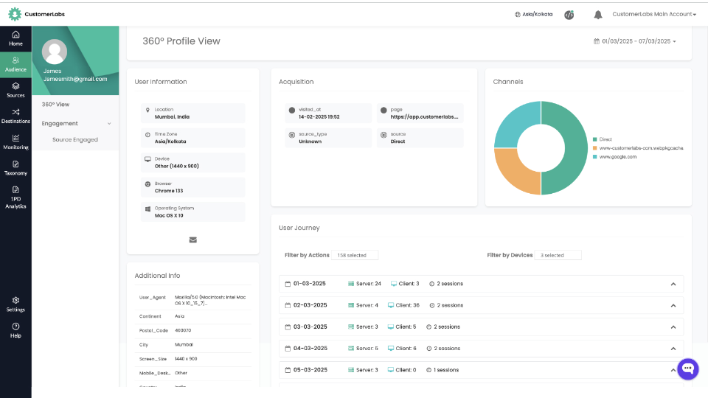Open Taxonomy in the sidebar
This screenshot has width=708, height=398.
point(15,168)
